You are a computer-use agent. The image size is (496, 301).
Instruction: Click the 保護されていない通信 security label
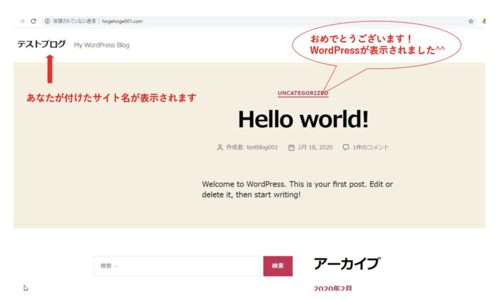pyautogui.click(x=74, y=21)
